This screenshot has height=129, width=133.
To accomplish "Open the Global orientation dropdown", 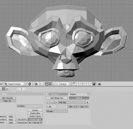I will coord(66,84).
